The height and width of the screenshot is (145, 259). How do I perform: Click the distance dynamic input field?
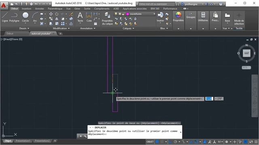(209, 98)
